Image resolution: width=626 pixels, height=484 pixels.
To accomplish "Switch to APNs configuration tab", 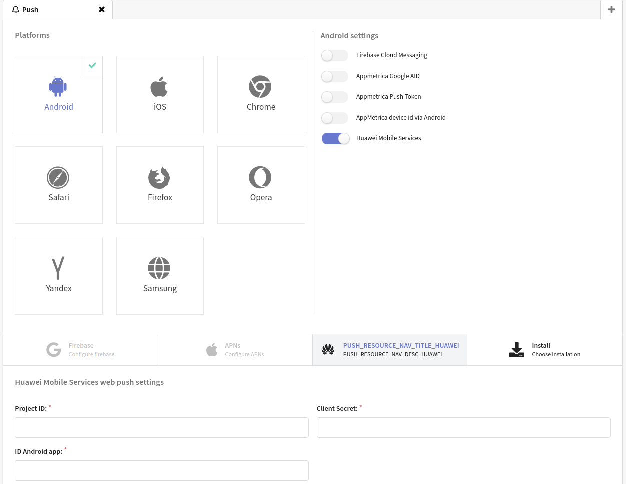I will 235,350.
